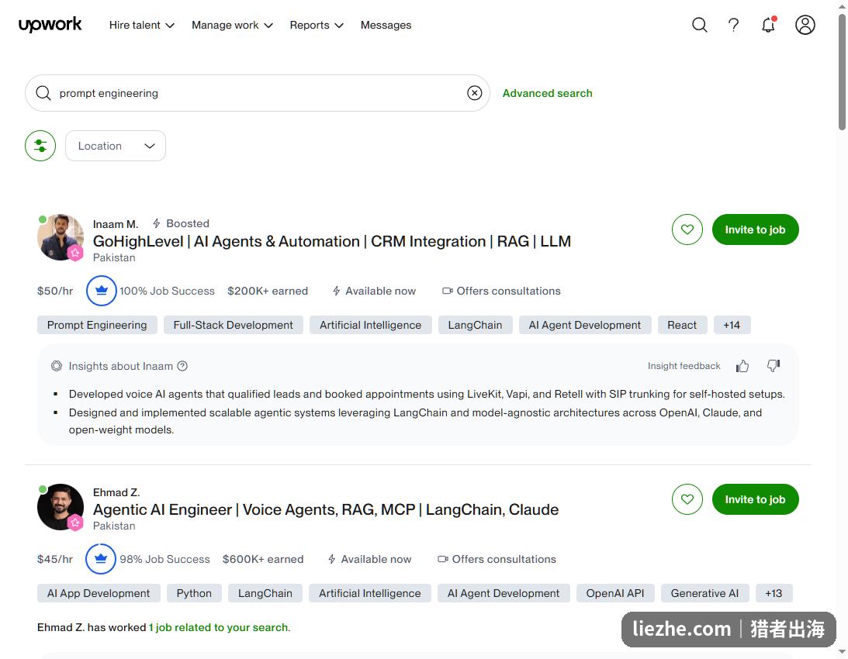Select the Python skill tag
The height and width of the screenshot is (659, 848).
coord(194,593)
